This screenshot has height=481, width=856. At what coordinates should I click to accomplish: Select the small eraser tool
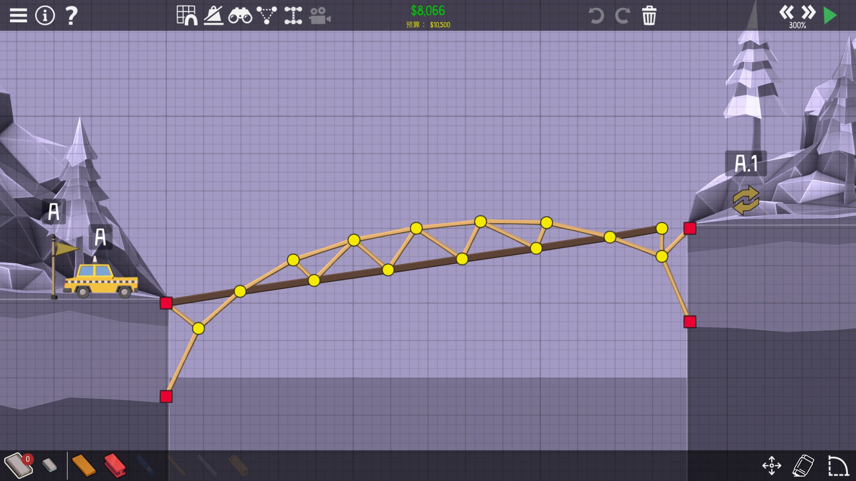(x=49, y=465)
